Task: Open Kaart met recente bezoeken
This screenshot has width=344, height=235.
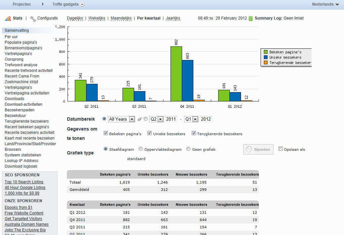Action: click(x=29, y=138)
